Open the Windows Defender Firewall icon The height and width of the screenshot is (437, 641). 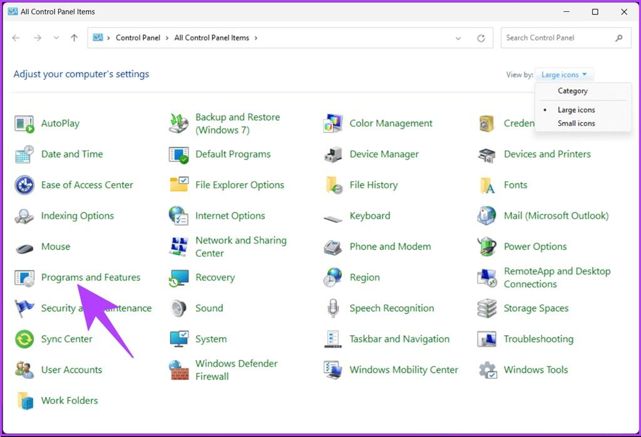pyautogui.click(x=178, y=370)
